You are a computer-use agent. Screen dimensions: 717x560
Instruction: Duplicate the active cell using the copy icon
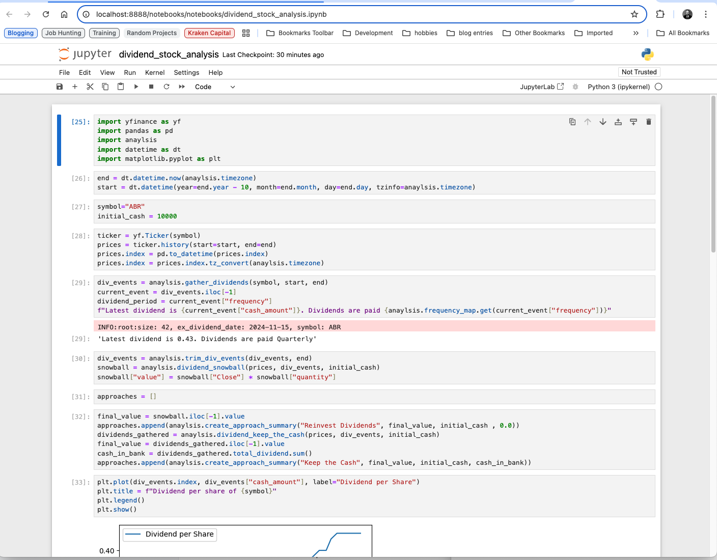tap(572, 122)
